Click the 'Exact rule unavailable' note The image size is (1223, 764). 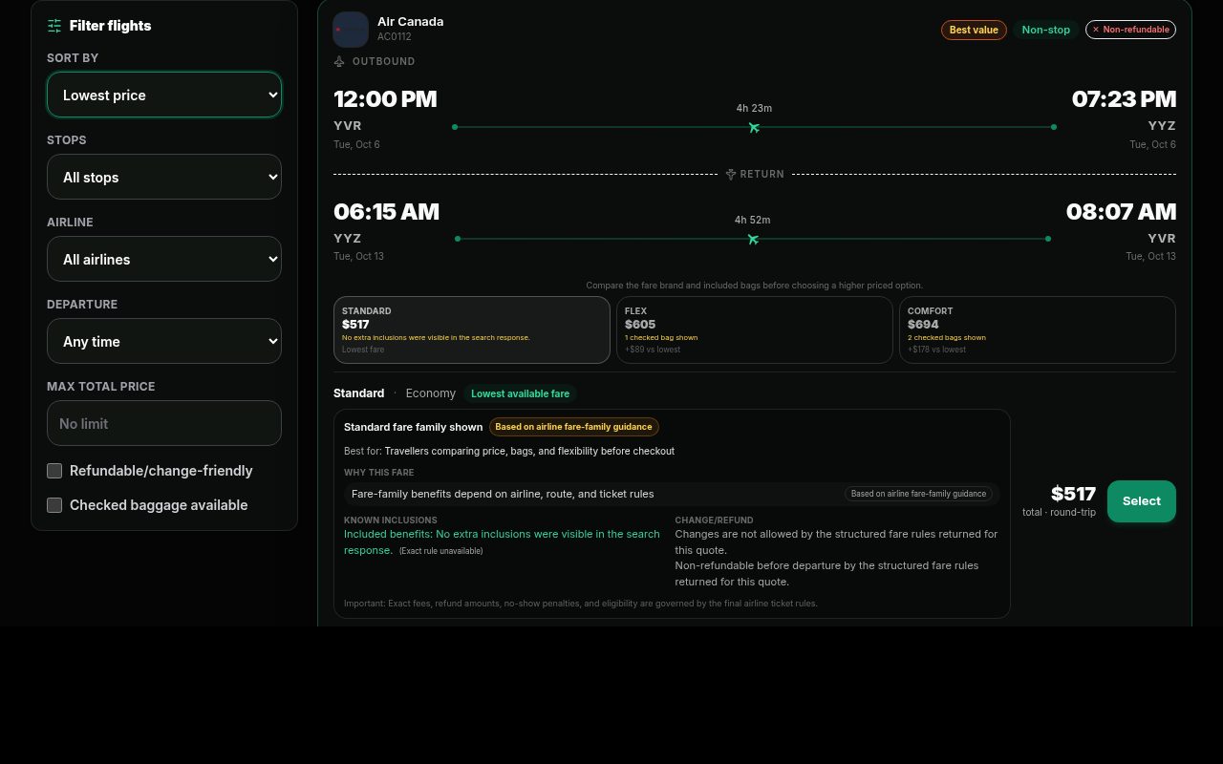pos(440,551)
